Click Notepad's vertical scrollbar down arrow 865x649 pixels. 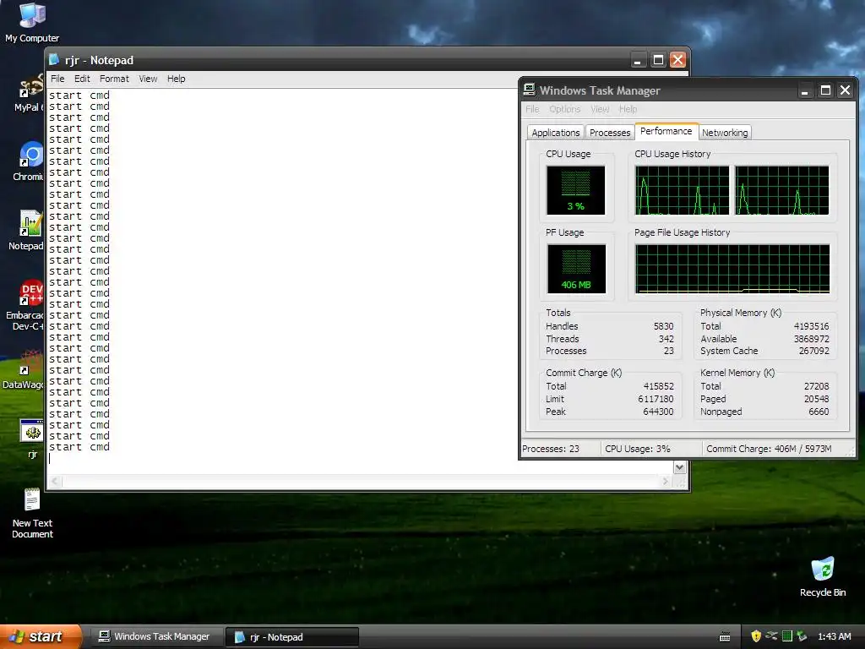tap(680, 467)
